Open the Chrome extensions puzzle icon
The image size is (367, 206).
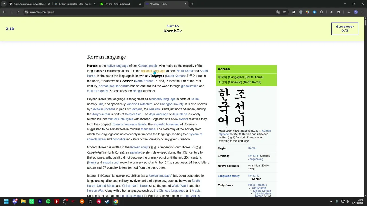(x=321, y=12)
